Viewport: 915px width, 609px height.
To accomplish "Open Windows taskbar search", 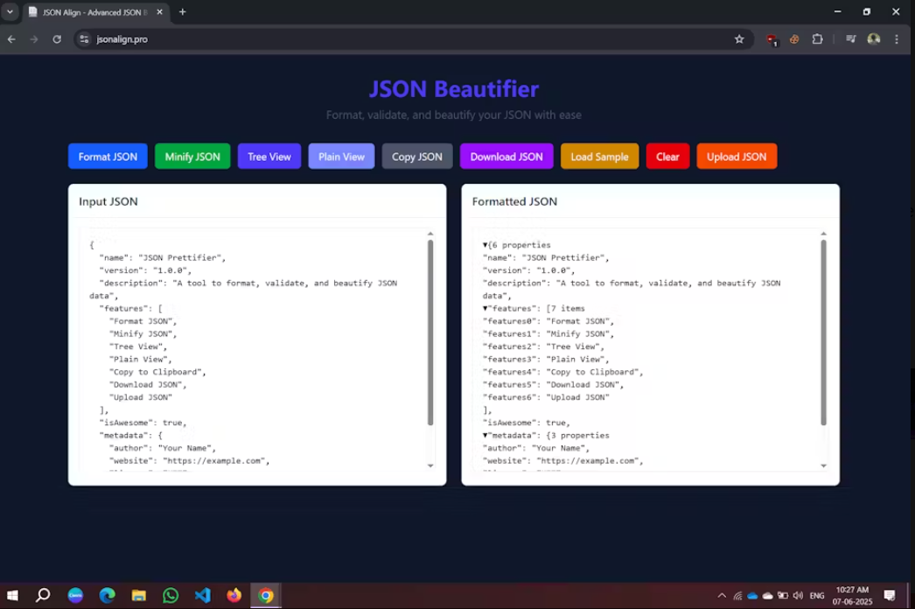I will coord(43,596).
